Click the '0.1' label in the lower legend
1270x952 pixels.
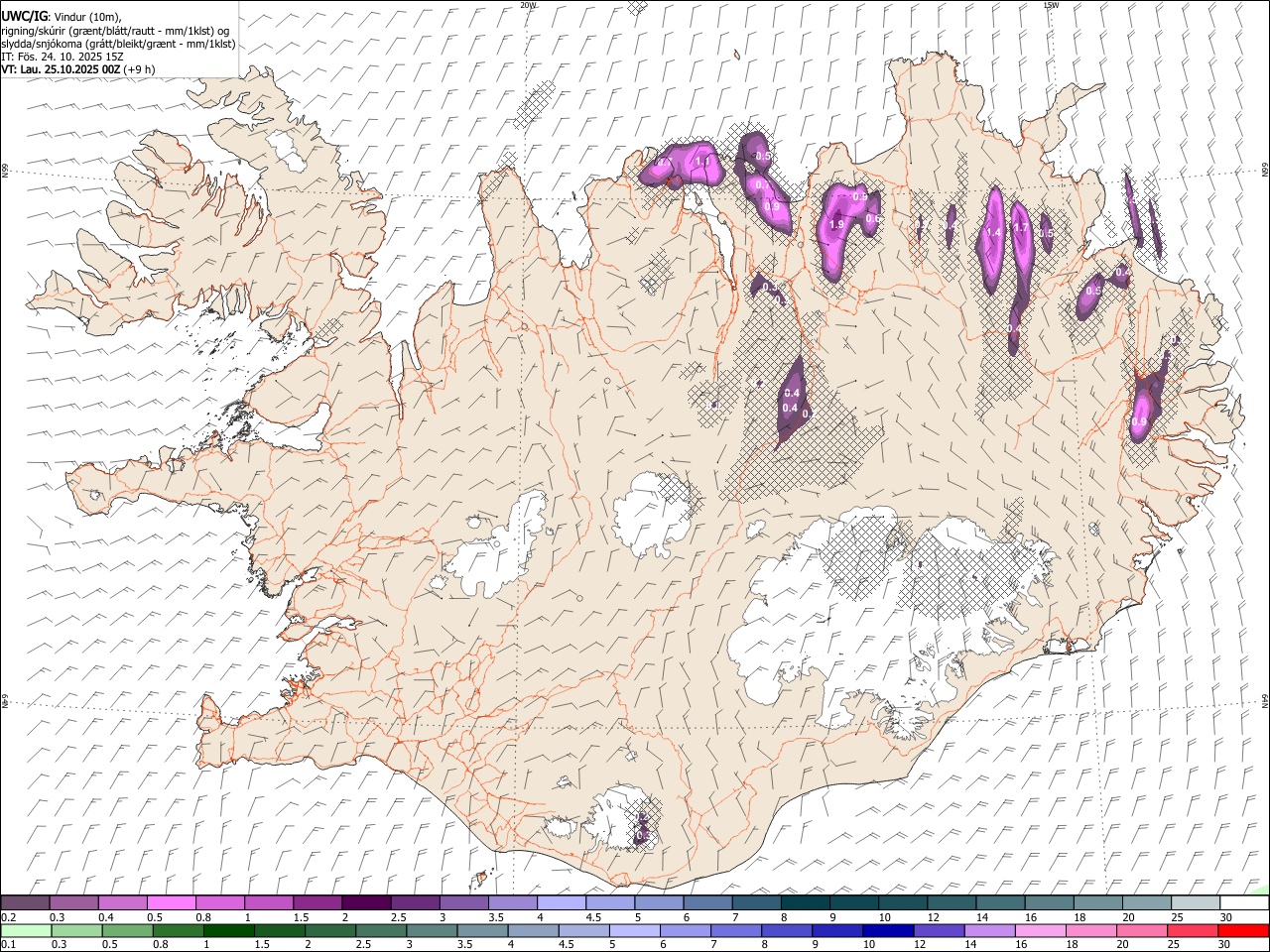point(7,945)
